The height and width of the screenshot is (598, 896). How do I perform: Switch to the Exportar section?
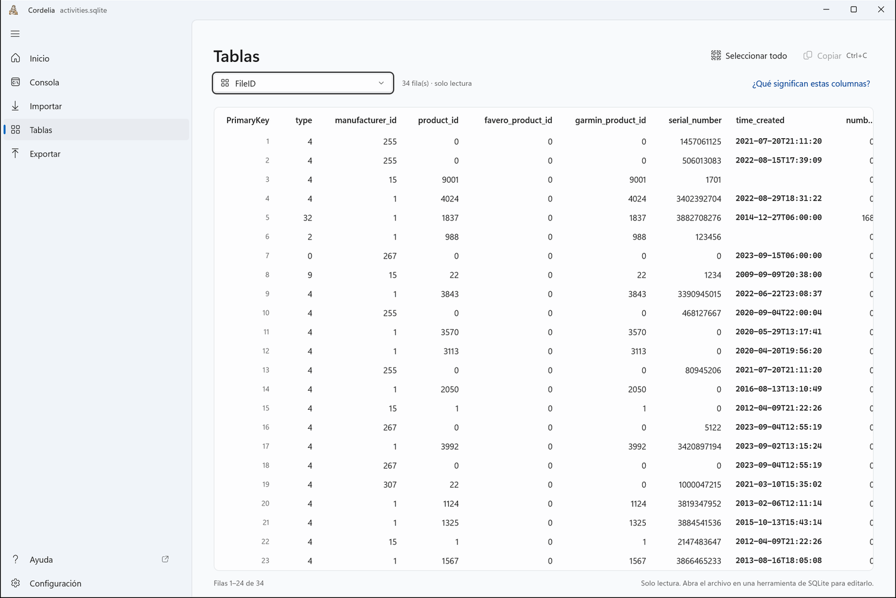pos(97,154)
